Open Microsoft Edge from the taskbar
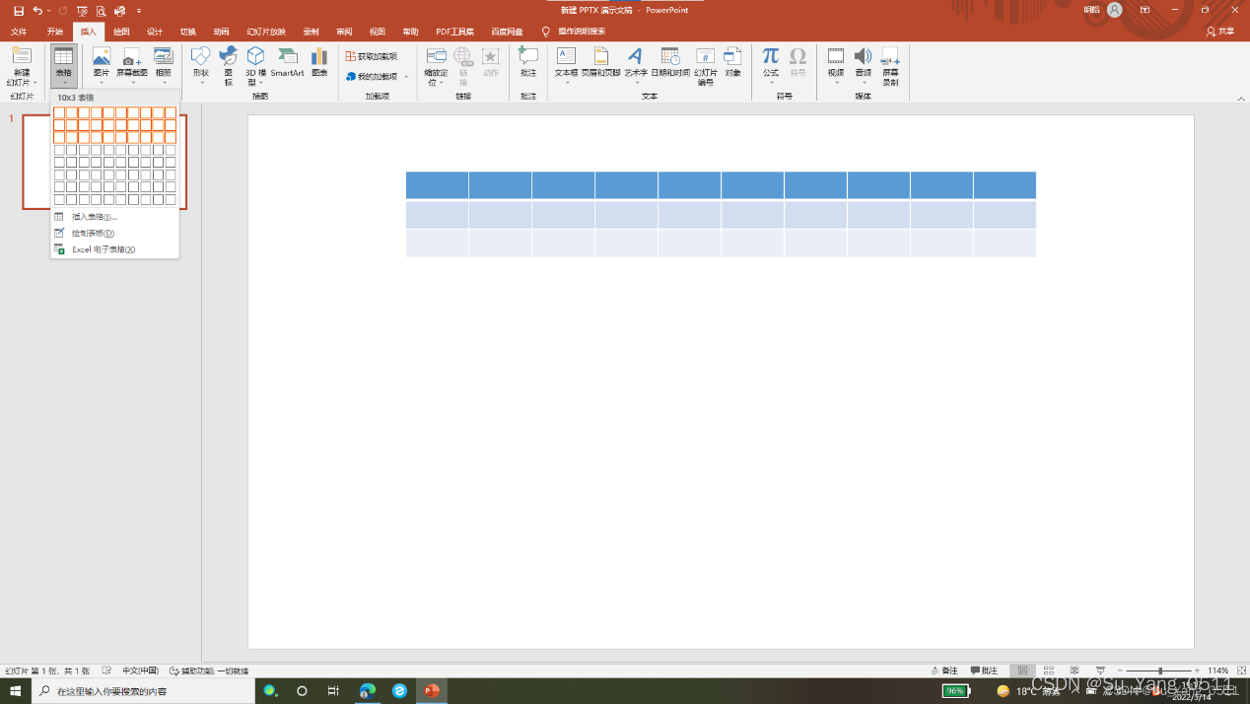The height and width of the screenshot is (704, 1250). 368,691
